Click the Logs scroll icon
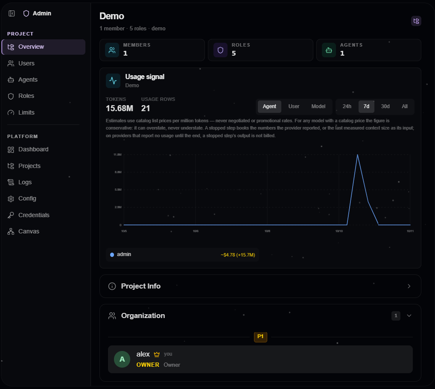The width and height of the screenshot is (435, 389). (11, 182)
